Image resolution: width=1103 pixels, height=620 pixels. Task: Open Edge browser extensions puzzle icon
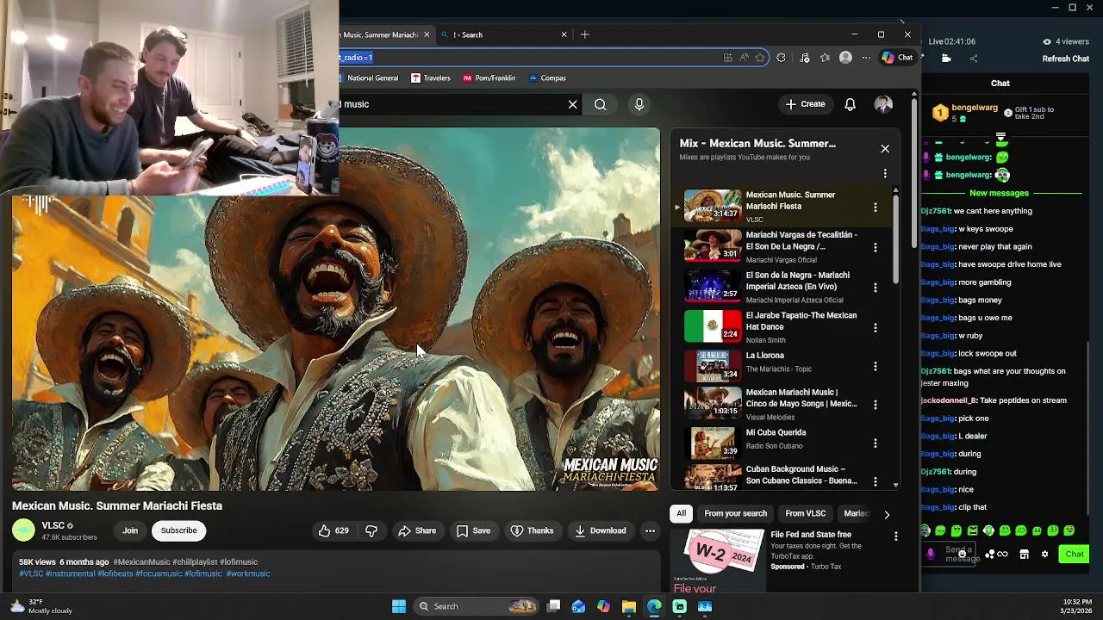pyautogui.click(x=781, y=58)
